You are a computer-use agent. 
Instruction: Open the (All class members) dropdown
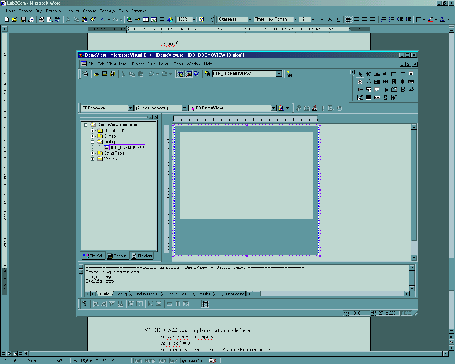point(184,108)
